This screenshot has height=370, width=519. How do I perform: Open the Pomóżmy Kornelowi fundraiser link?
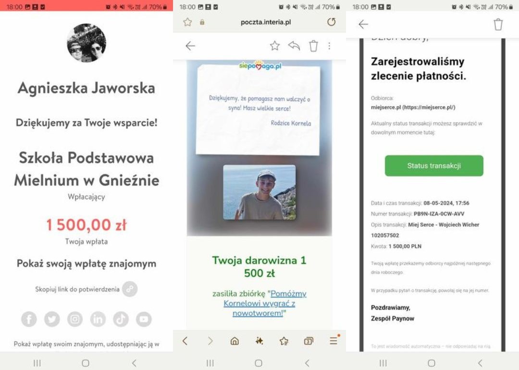point(264,303)
